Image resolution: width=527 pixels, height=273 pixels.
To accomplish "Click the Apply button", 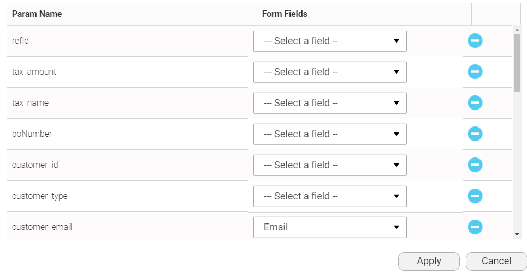I will 429,261.
